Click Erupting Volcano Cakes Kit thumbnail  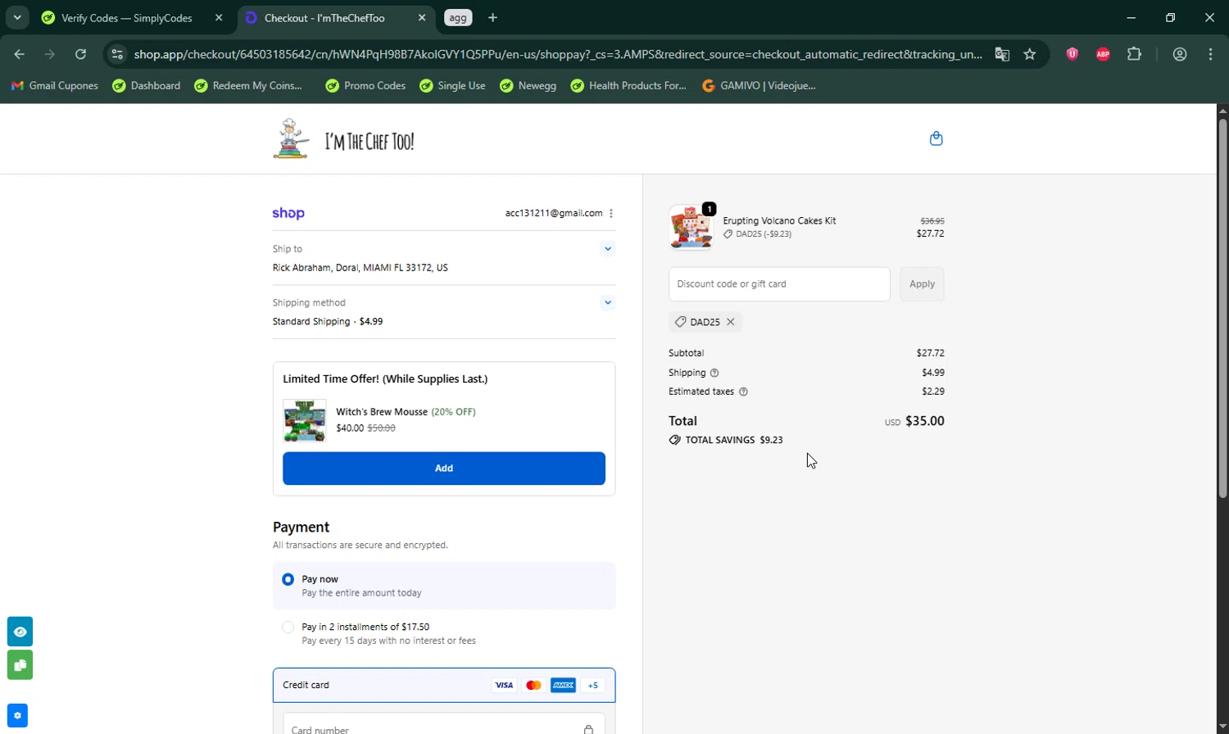[691, 227]
